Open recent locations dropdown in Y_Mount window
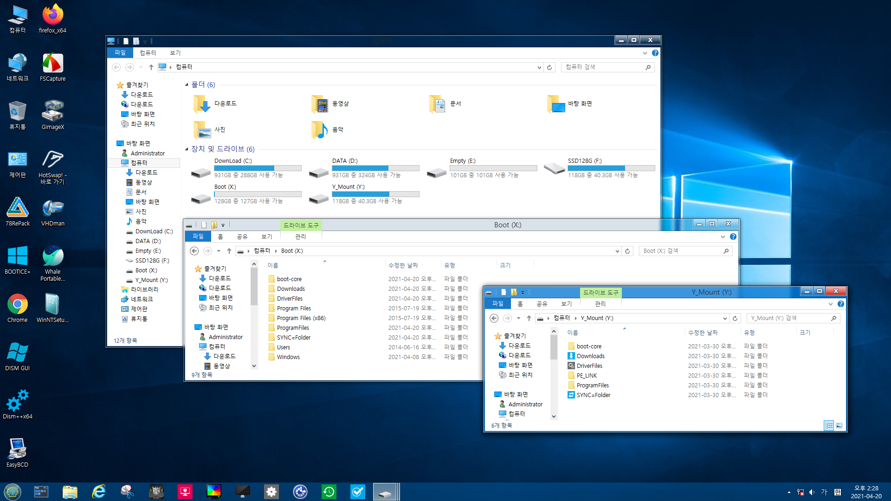891x501 pixels. [x=518, y=318]
